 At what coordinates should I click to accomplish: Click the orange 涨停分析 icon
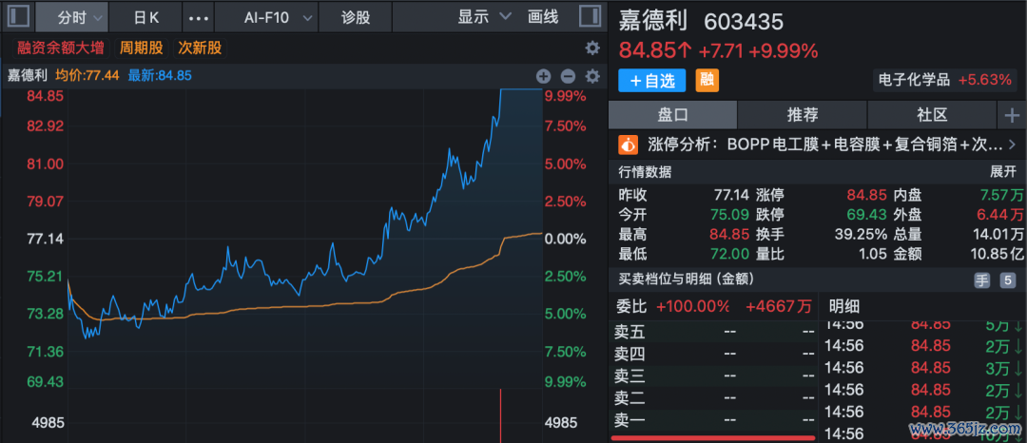tap(629, 144)
